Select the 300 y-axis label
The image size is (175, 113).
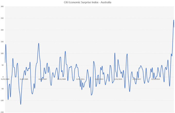pyautogui.click(x=2, y=6)
